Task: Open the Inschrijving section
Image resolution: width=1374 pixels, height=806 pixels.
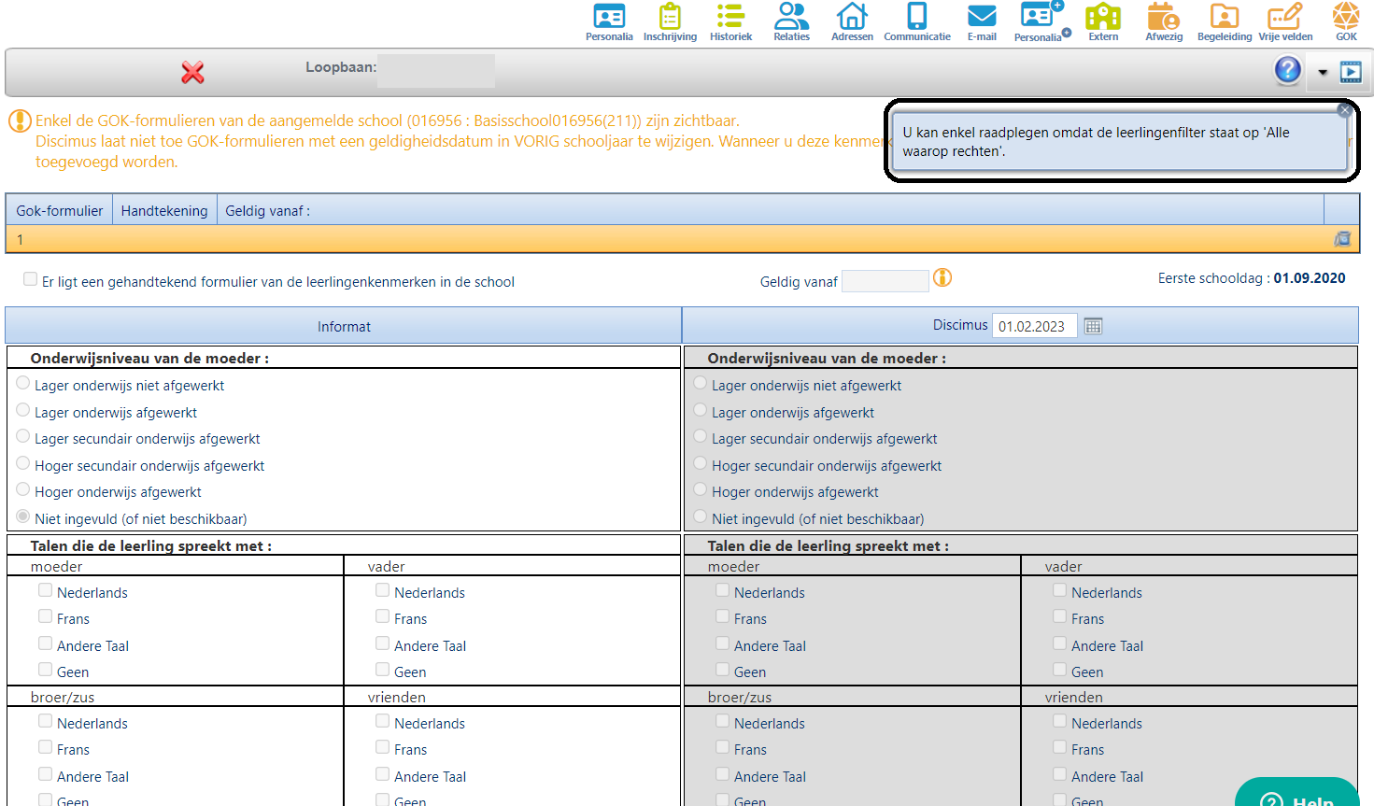Action: 670,21
